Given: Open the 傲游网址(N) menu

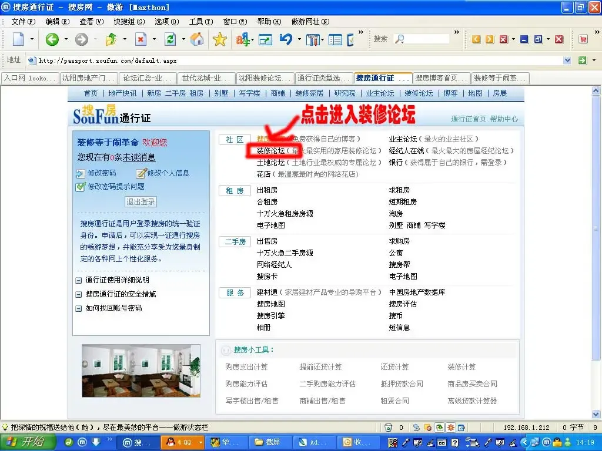Looking at the screenshot, I should tap(310, 22).
